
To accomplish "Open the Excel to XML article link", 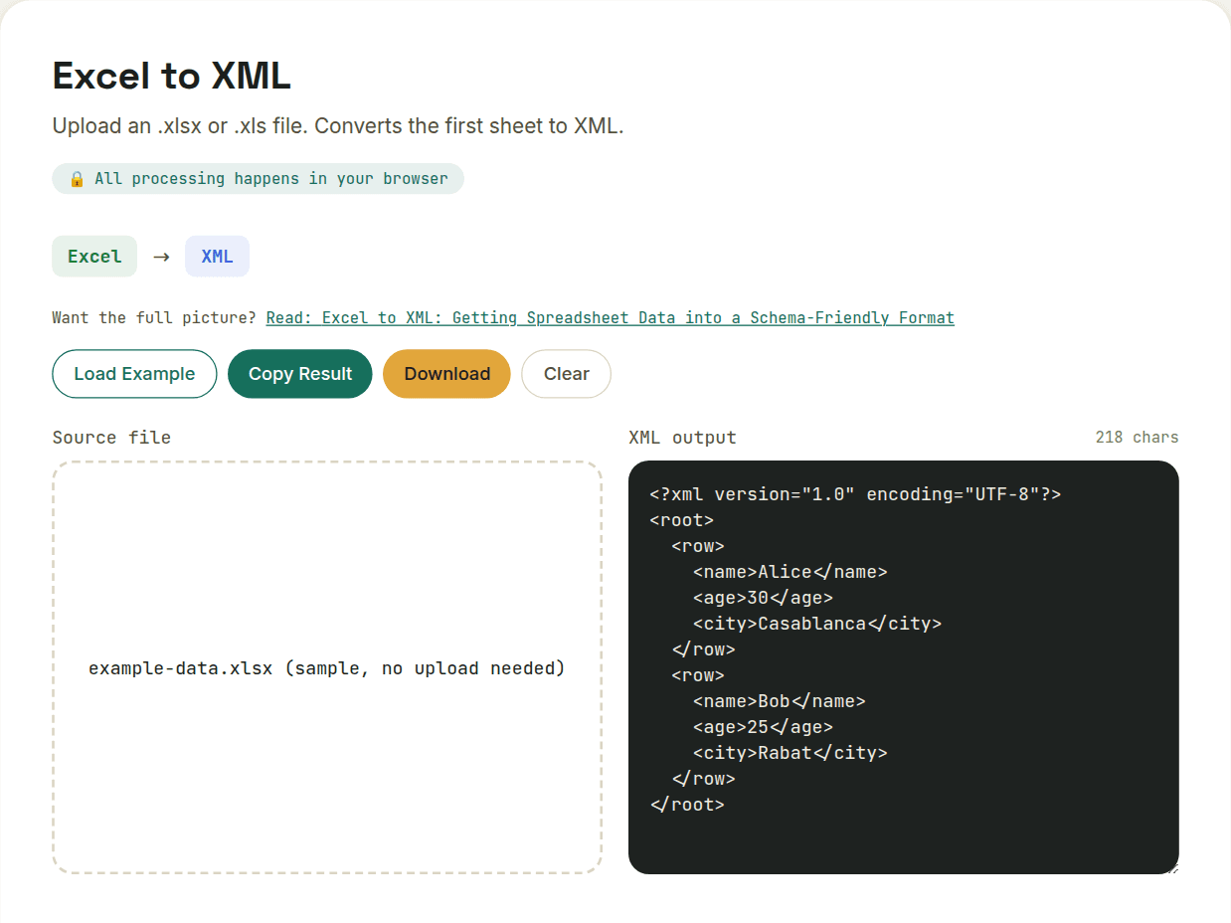I will [x=610, y=318].
